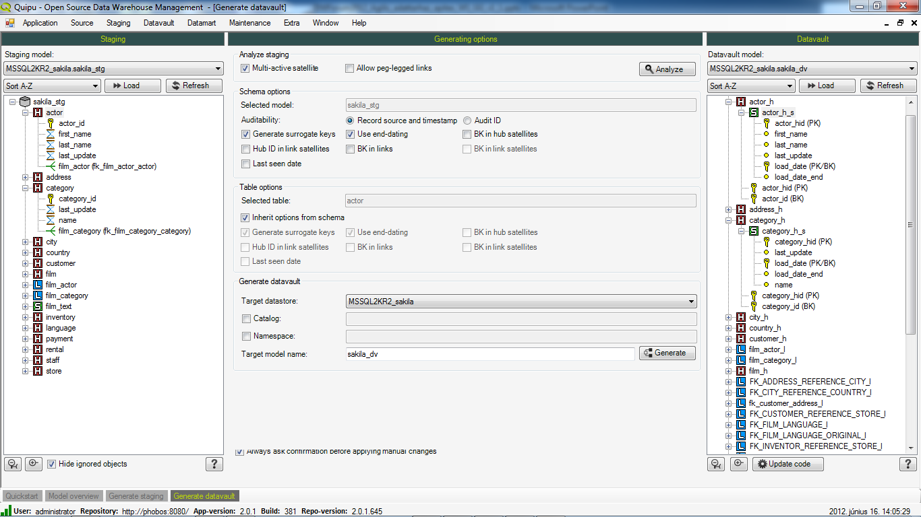Open the Application menu
The image size is (921, 517).
pyautogui.click(x=40, y=23)
